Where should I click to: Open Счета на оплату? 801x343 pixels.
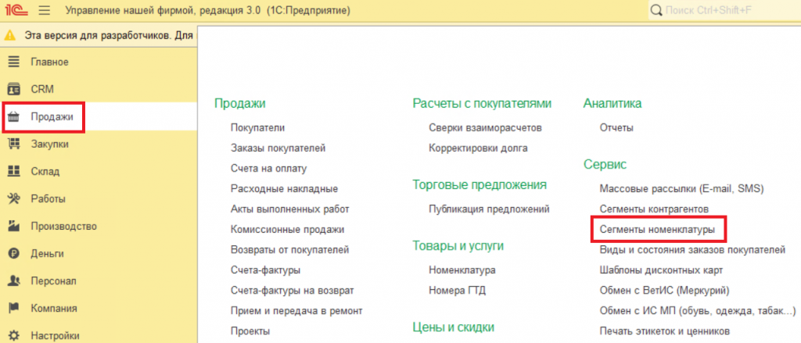click(x=269, y=169)
